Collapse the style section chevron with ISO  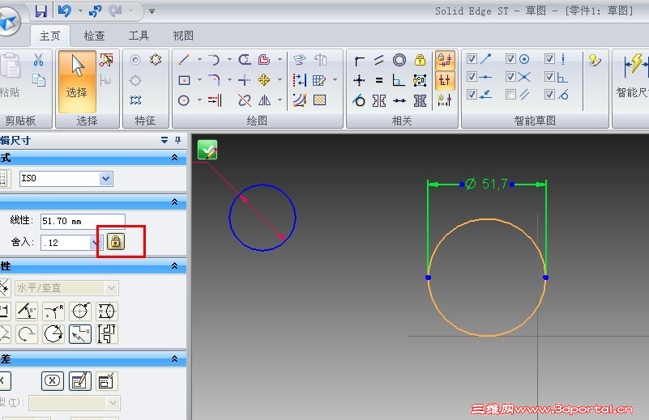coord(175,158)
